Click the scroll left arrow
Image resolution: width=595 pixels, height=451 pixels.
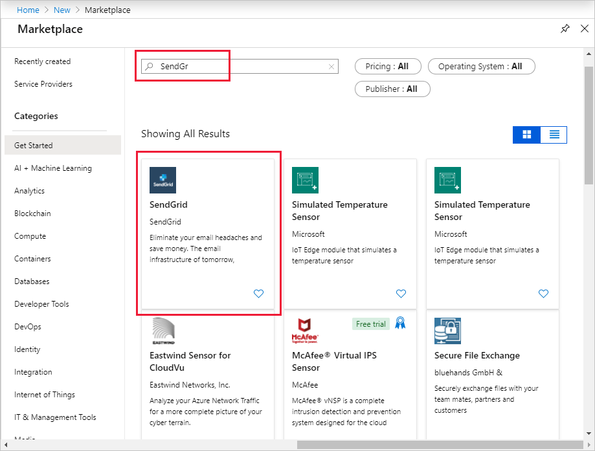pyautogui.click(x=5, y=445)
